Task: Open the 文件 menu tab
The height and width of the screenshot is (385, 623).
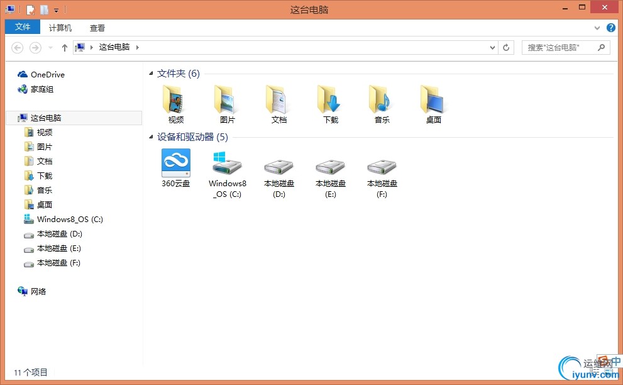Action: pyautogui.click(x=22, y=26)
